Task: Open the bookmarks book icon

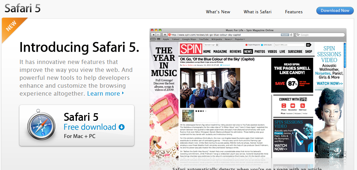Action: [153, 39]
